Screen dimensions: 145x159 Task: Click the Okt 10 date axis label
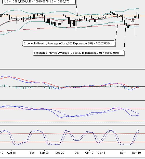[89, 153]
